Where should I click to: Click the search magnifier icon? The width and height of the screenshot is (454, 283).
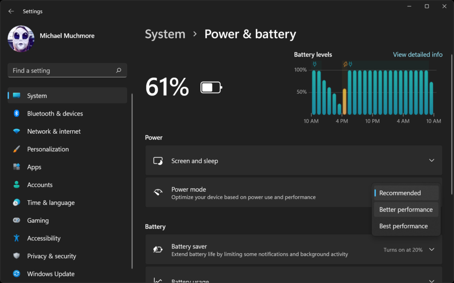pos(118,70)
